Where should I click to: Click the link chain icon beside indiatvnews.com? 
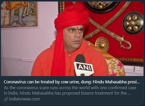tap(6, 99)
